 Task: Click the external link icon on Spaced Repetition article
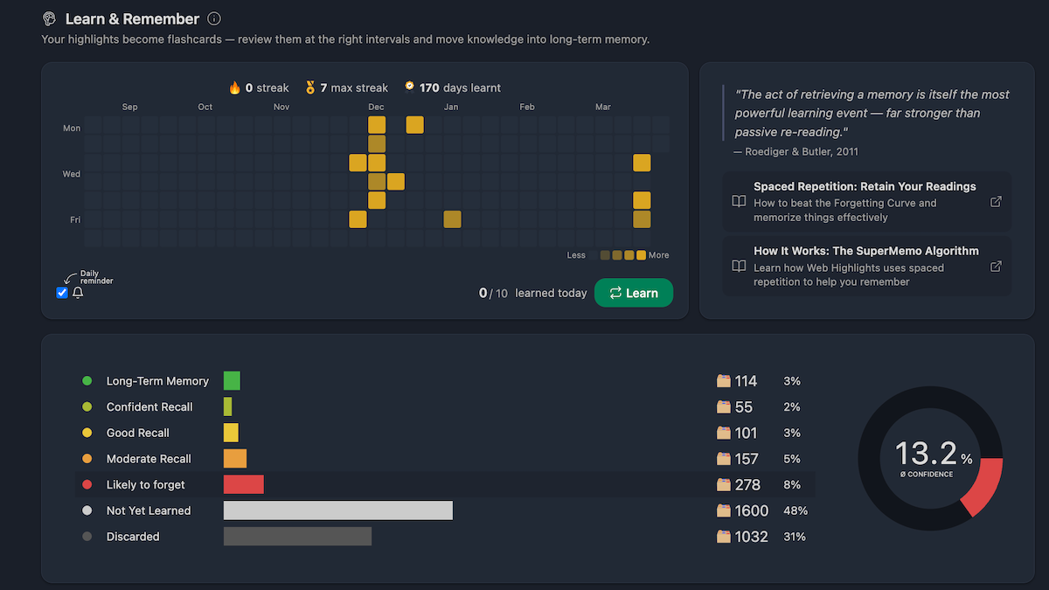pyautogui.click(x=996, y=201)
